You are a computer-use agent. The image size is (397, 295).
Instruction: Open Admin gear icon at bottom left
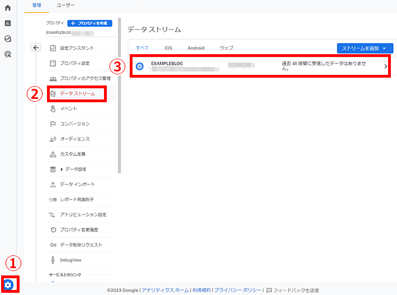pos(8,285)
